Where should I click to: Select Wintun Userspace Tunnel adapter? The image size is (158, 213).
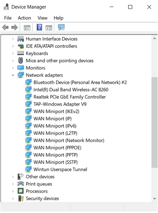click(x=60, y=169)
